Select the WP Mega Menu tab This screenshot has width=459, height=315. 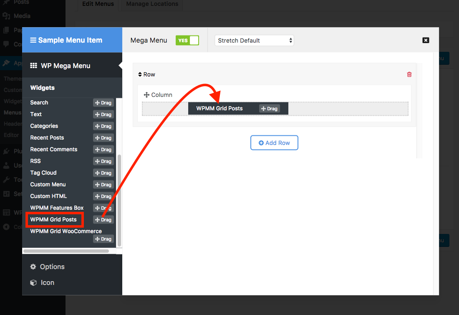click(72, 66)
